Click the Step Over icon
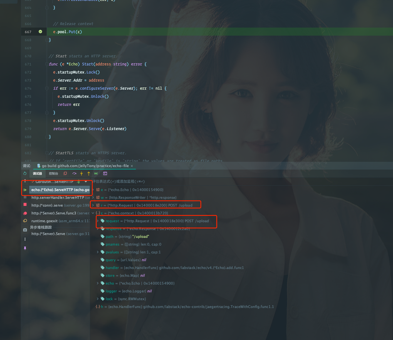393x340 pixels. 74,173
